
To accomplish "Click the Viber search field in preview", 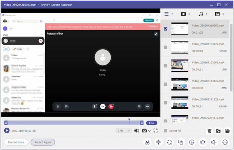I will pyautogui.click(x=25, y=21).
